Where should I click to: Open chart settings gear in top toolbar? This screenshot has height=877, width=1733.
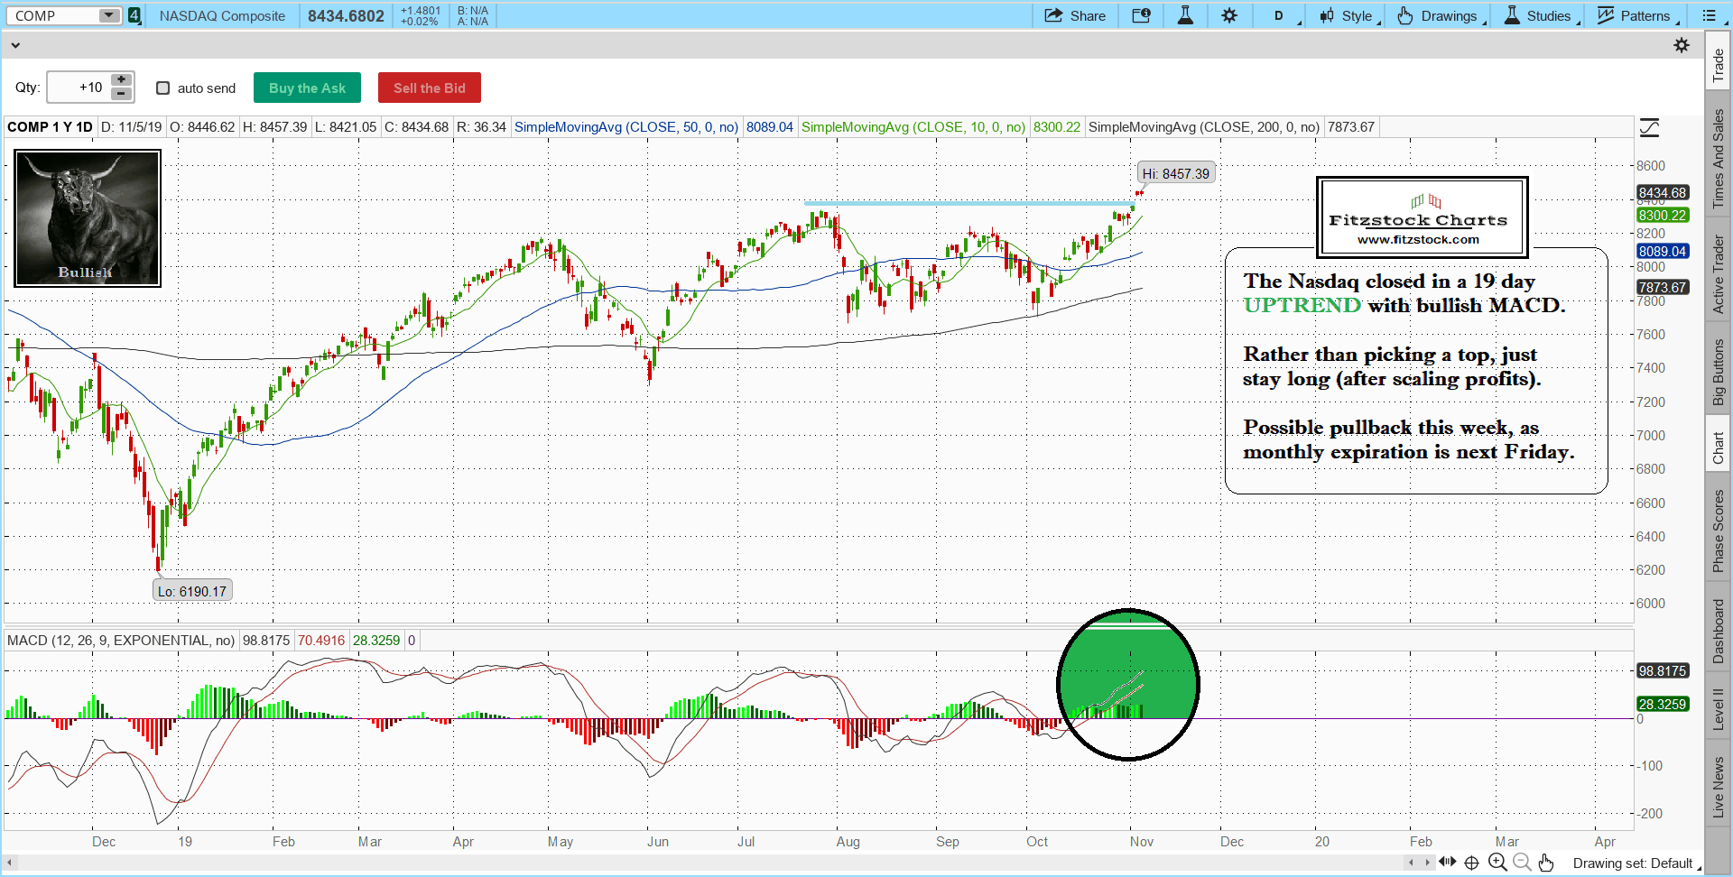click(x=1229, y=15)
